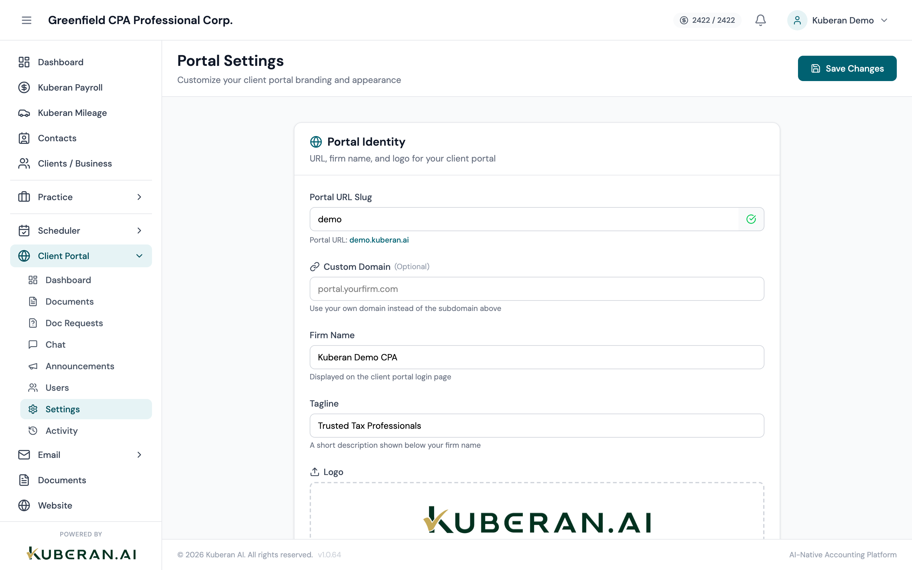Click the Email envelope icon
Image resolution: width=912 pixels, height=570 pixels.
[24, 455]
